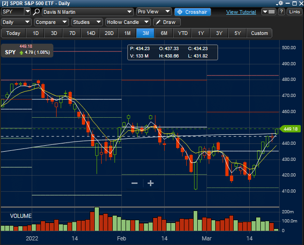Select the 1Y range tab

pyautogui.click(x=201, y=33)
